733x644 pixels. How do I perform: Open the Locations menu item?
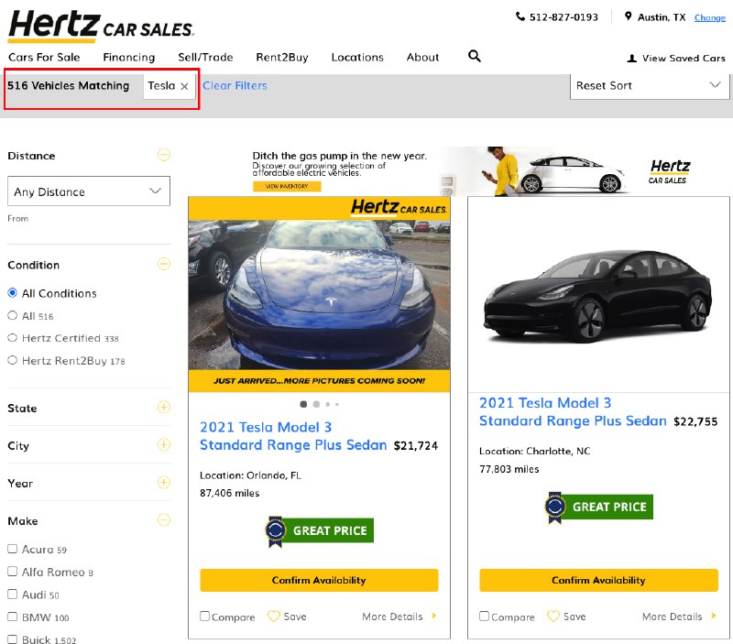pyautogui.click(x=357, y=57)
